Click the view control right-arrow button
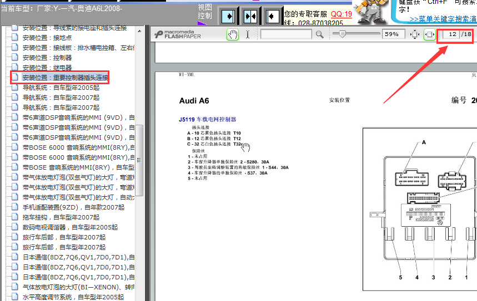 click(228, 16)
